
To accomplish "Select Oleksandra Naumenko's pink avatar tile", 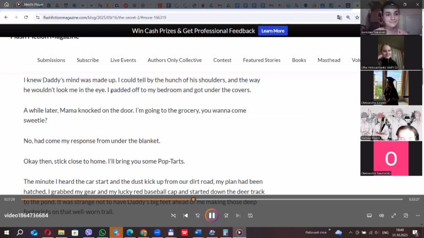I will (391, 158).
